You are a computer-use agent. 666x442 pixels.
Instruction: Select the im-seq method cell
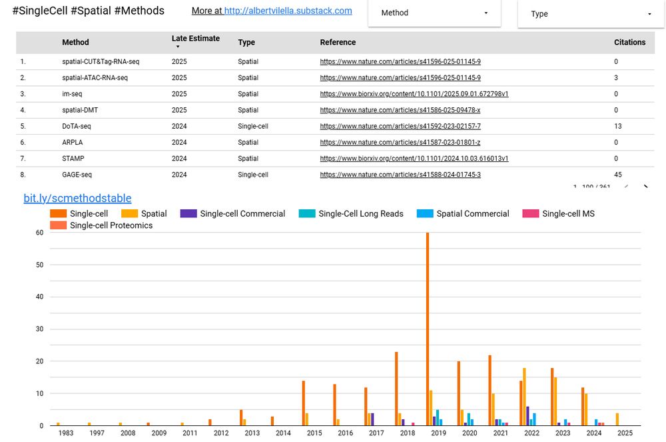click(72, 94)
